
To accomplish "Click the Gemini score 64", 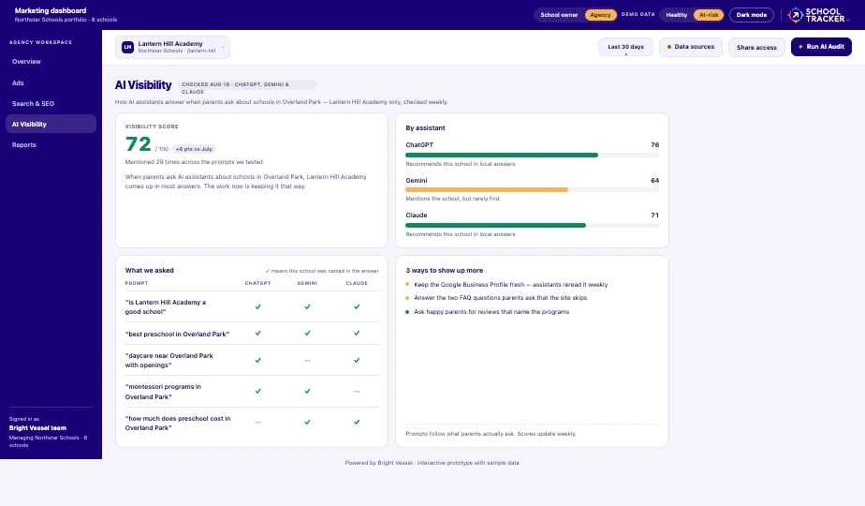I will pos(654,181).
